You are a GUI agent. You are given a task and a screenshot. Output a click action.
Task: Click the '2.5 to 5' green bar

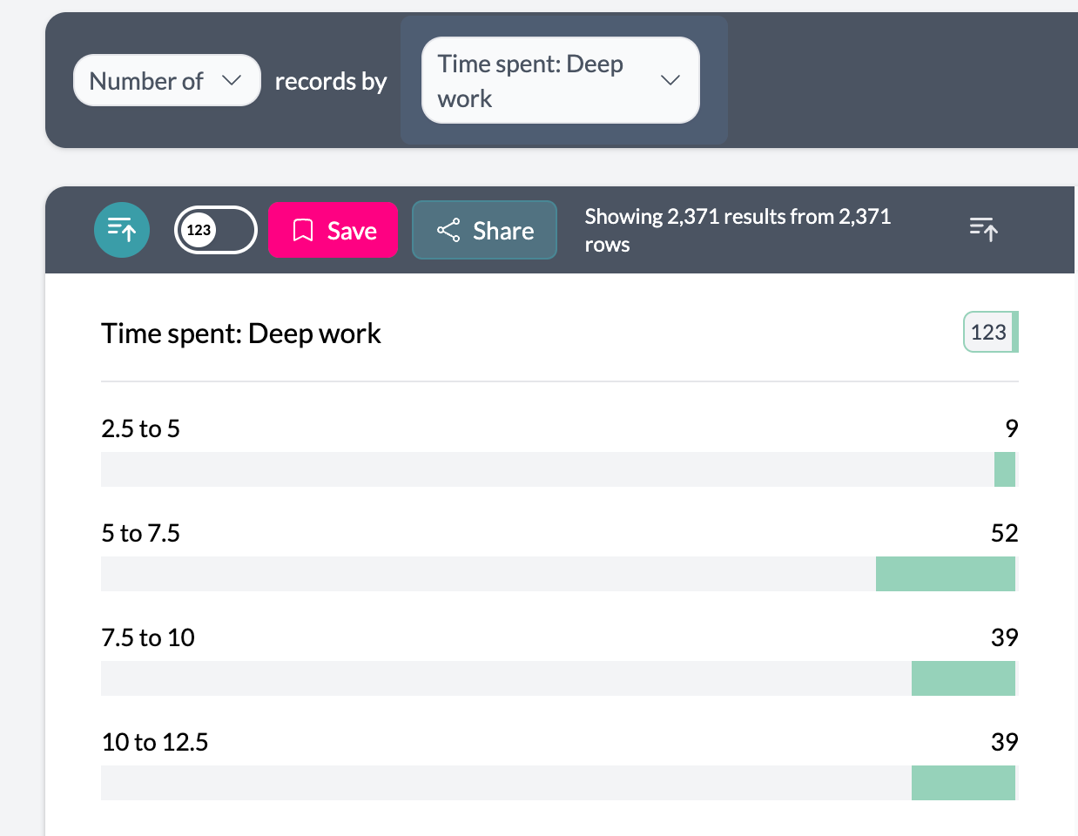(x=1005, y=469)
